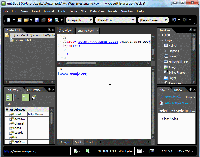The width and height of the screenshot is (200, 157).
Task: Collapse the Attributes section
Action: click(x=7, y=110)
